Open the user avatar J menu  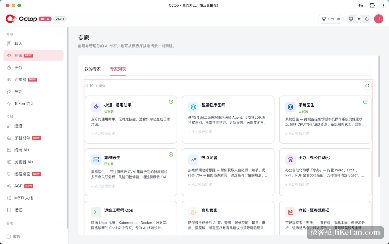(x=379, y=19)
